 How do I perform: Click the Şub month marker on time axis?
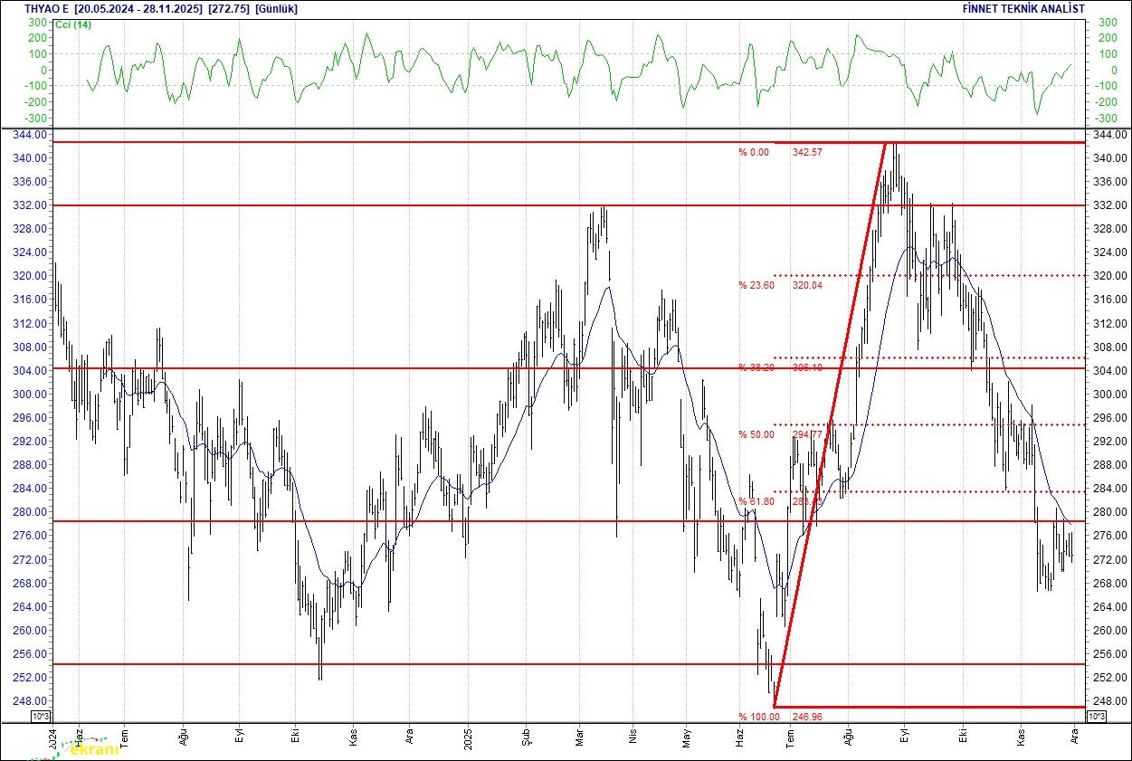coord(527,737)
